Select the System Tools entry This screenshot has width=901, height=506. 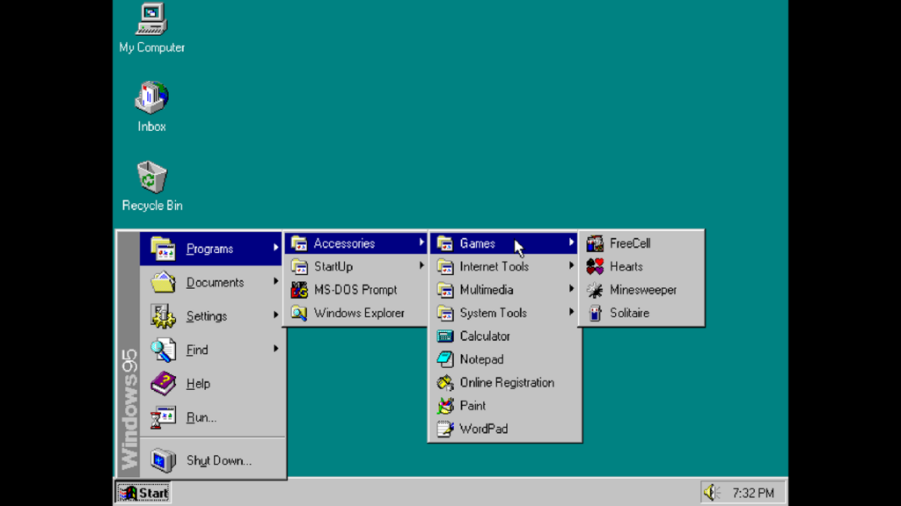(505, 313)
